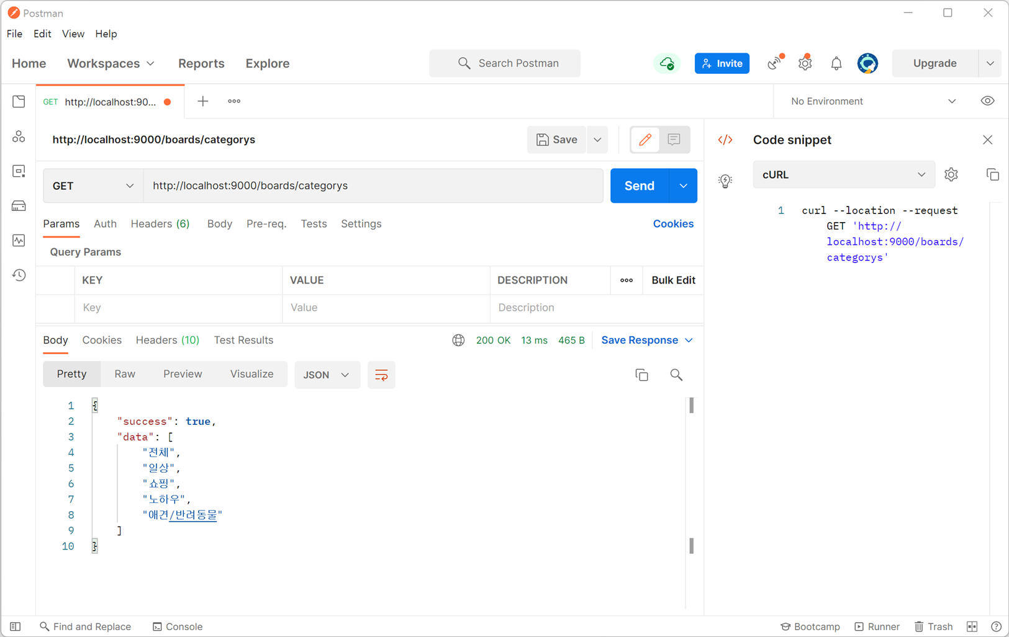The height and width of the screenshot is (637, 1009).
Task: Open response Headers (10) tab
Action: (168, 340)
